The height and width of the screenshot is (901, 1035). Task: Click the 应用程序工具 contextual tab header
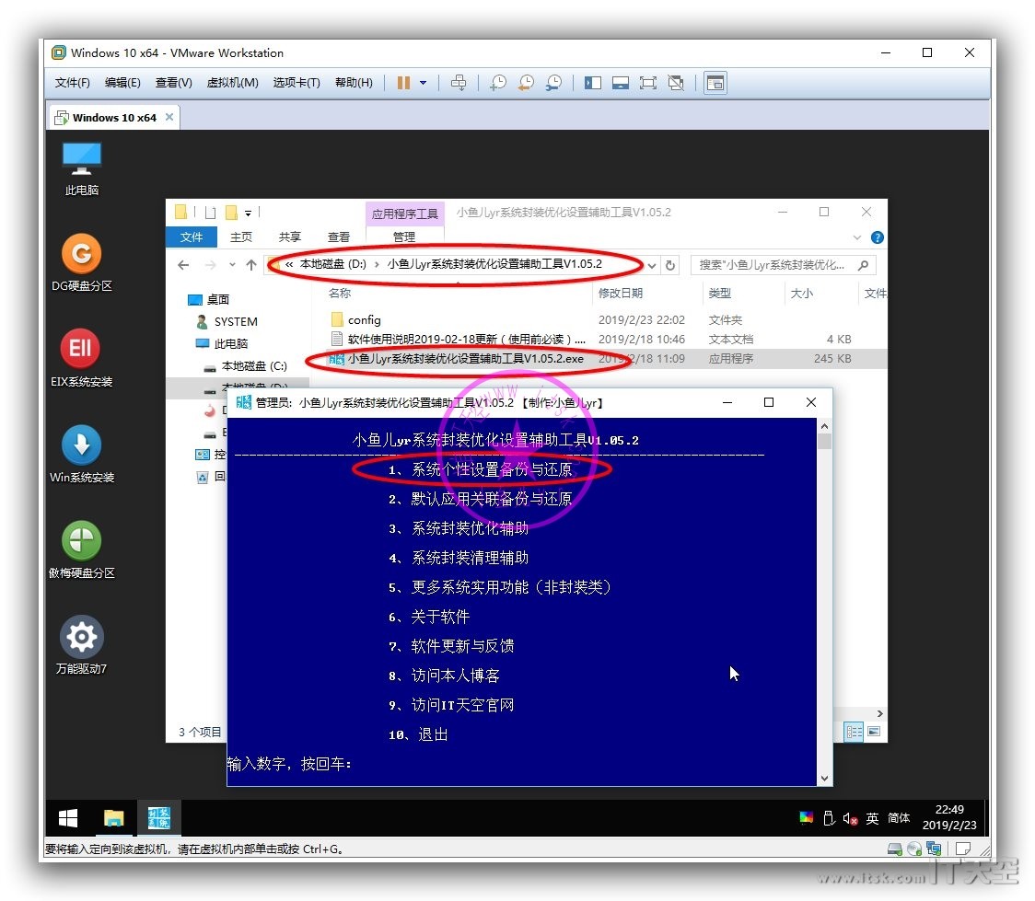[x=404, y=214]
